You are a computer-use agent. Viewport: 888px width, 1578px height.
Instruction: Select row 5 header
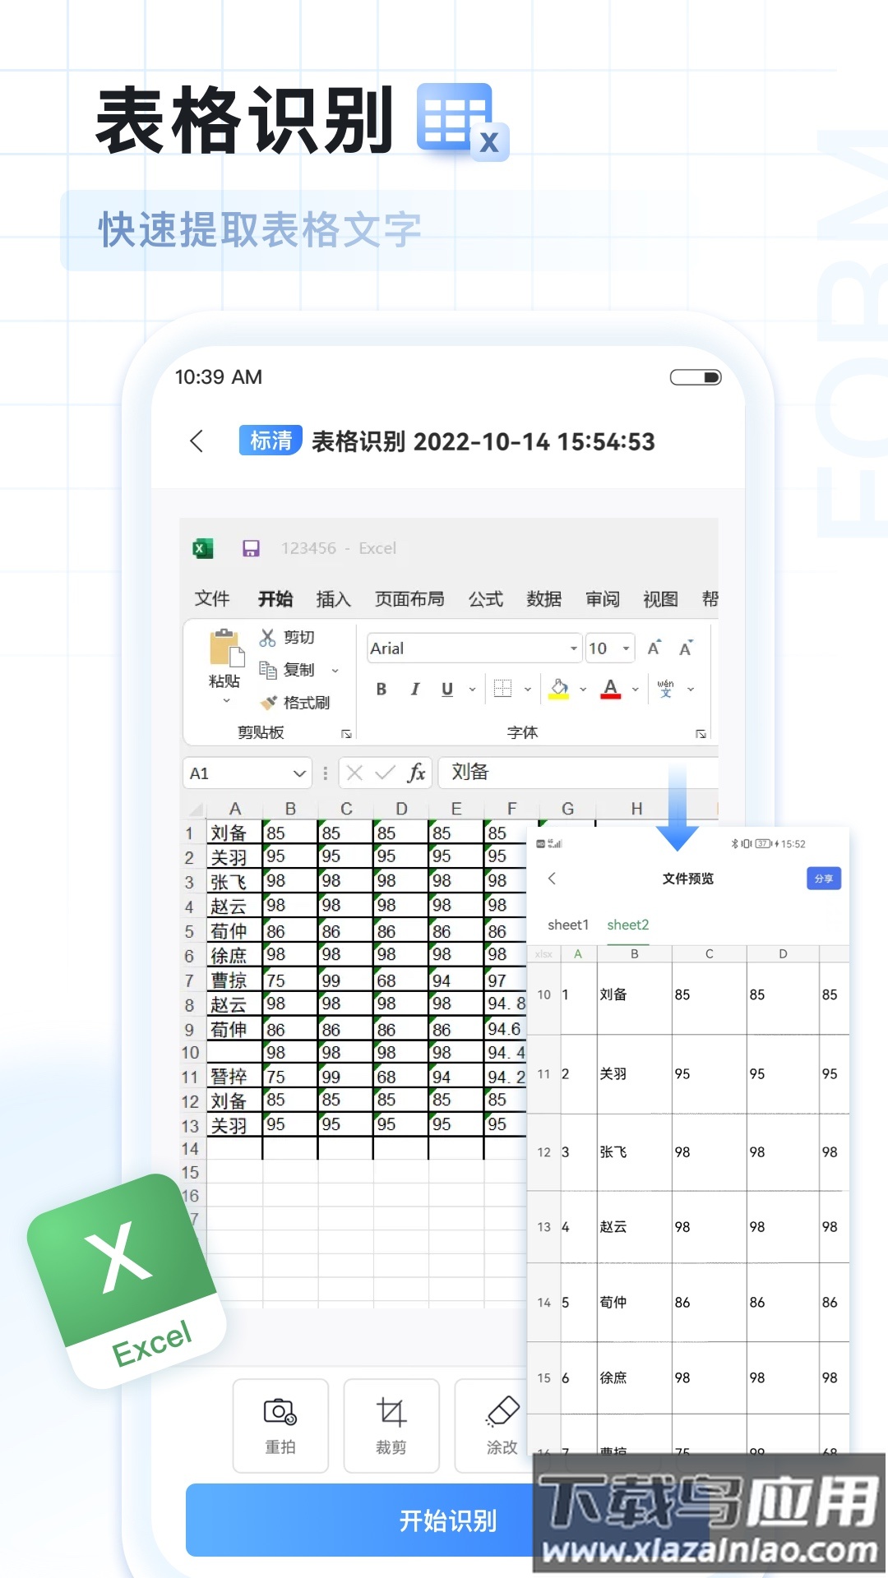(189, 931)
